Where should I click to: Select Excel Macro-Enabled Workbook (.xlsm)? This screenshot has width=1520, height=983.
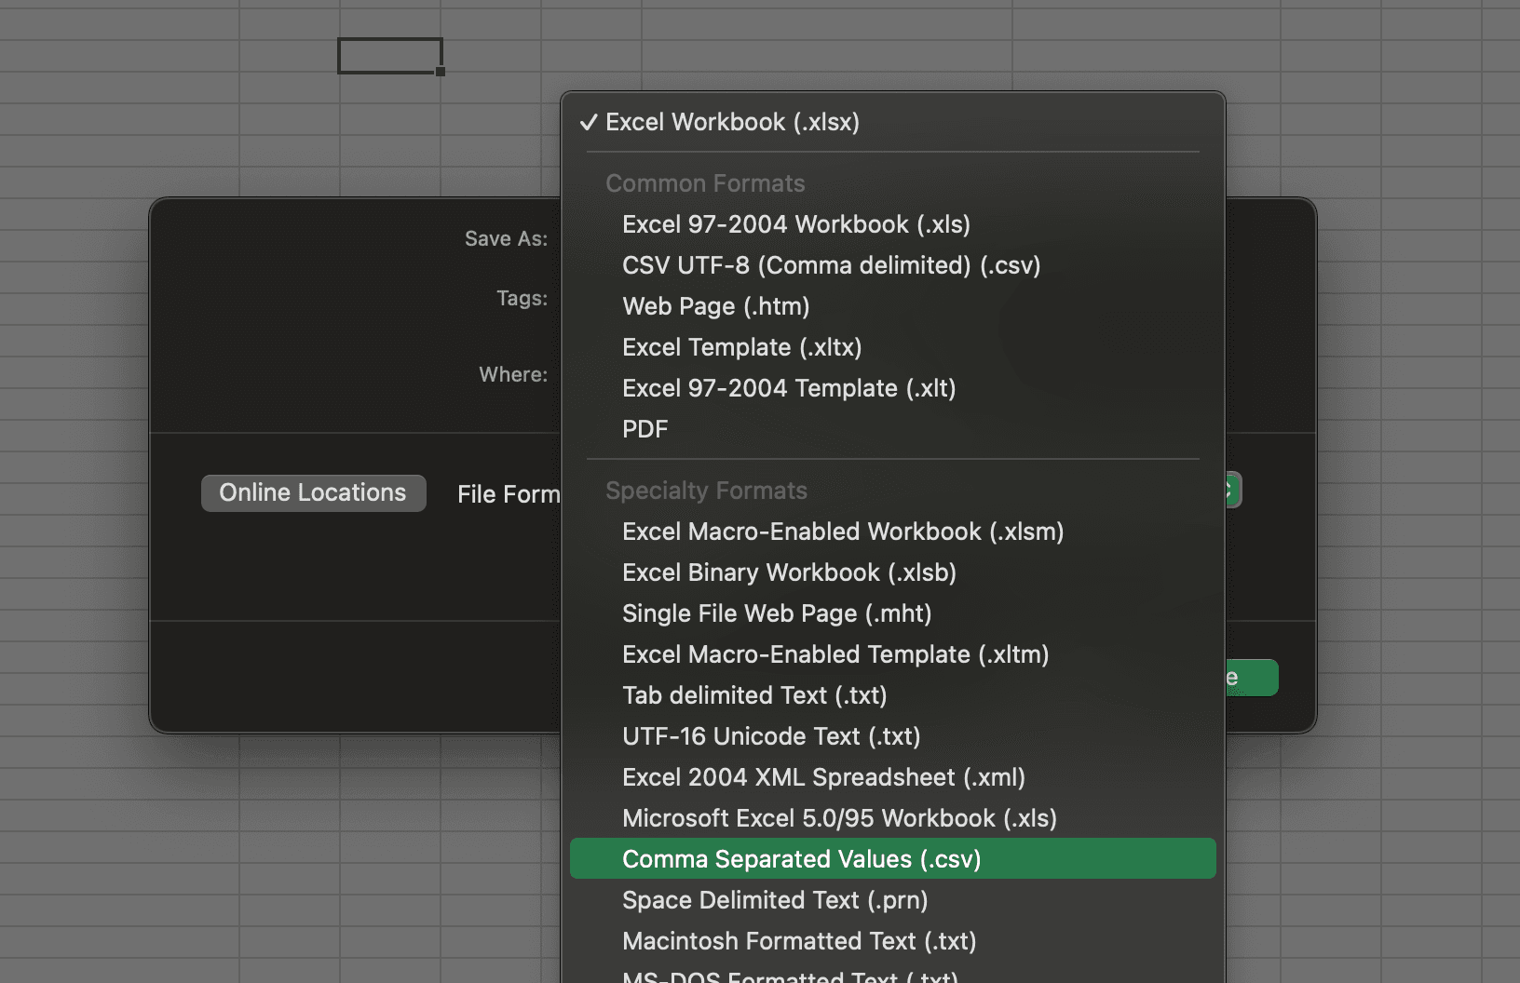coord(892,532)
